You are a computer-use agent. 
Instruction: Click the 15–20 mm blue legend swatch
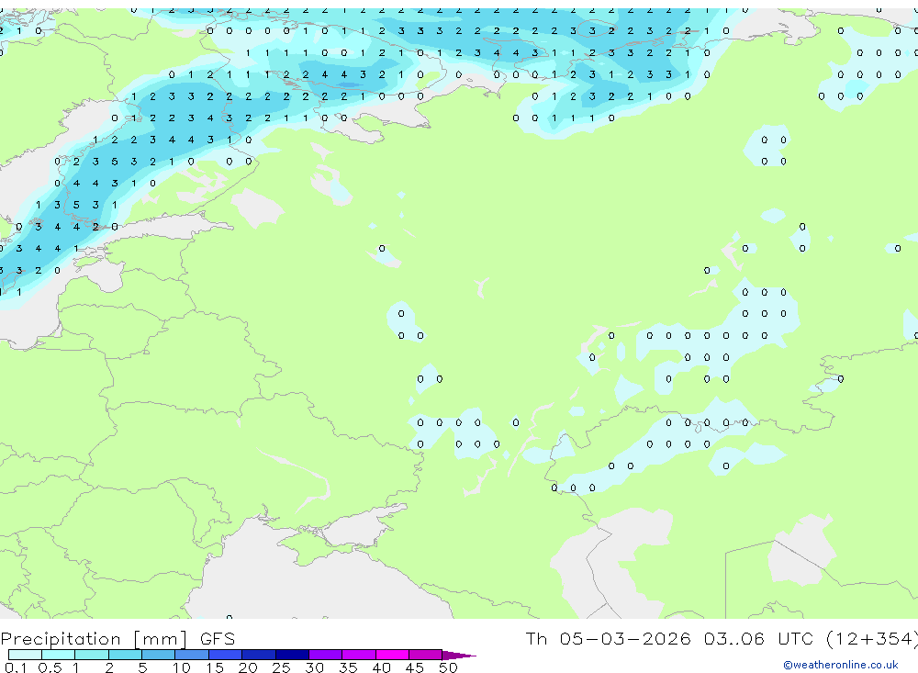click(226, 655)
